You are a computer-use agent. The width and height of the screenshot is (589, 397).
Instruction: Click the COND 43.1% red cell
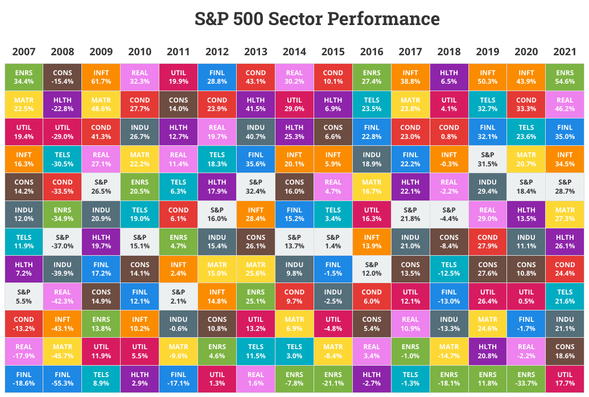pyautogui.click(x=256, y=77)
